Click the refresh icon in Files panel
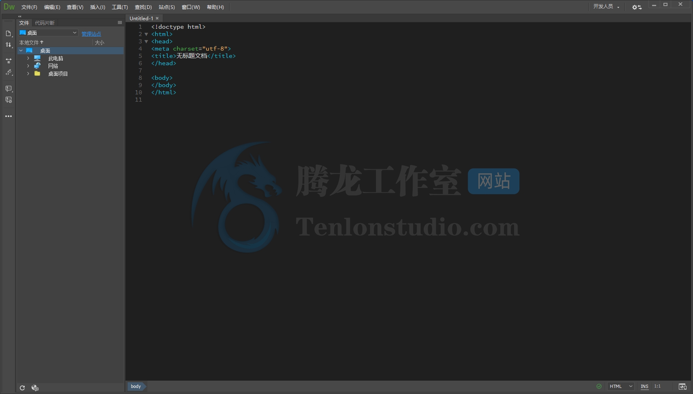 [x=22, y=388]
